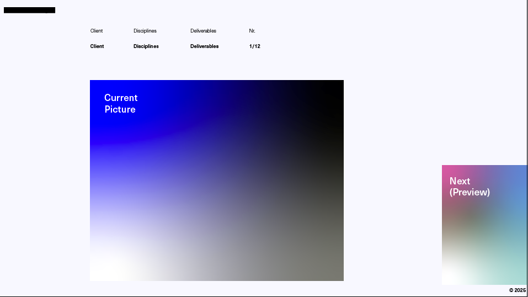Click the light 'Client' column header

pyautogui.click(x=97, y=31)
